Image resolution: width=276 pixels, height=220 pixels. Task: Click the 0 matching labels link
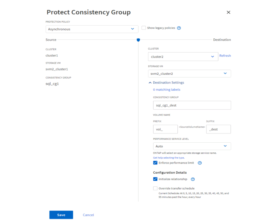[167, 90]
